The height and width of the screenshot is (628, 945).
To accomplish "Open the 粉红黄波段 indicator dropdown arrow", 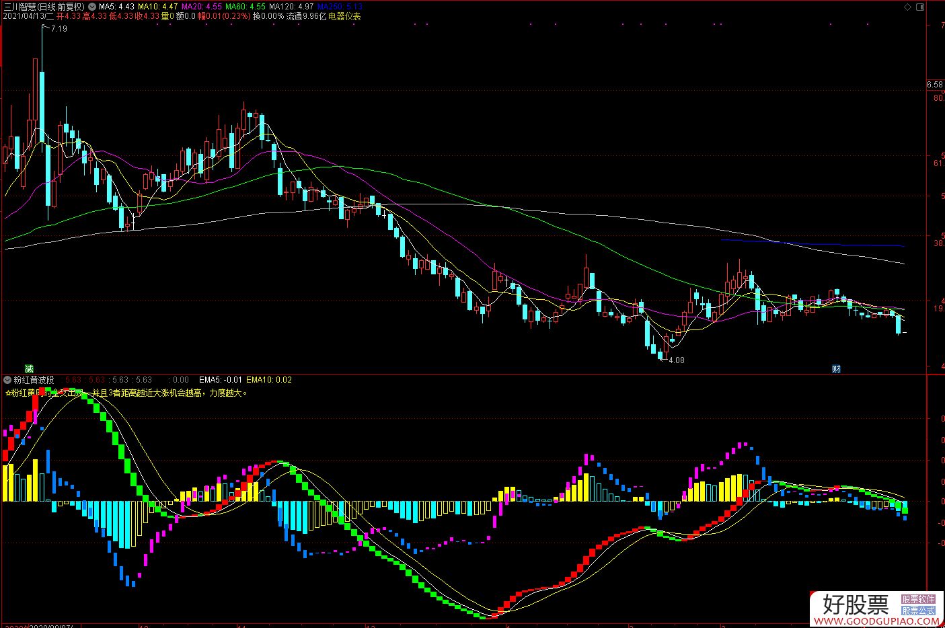I will (7, 380).
